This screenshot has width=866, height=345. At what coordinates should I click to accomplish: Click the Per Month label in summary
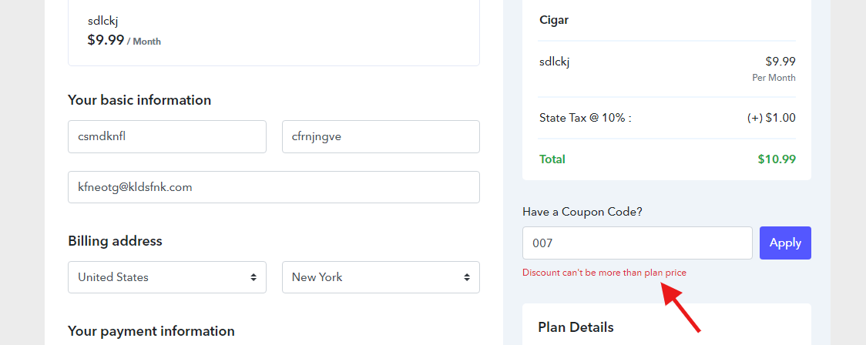point(774,78)
